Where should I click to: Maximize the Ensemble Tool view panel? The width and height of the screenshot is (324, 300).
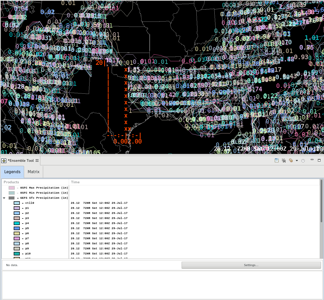[319, 160]
